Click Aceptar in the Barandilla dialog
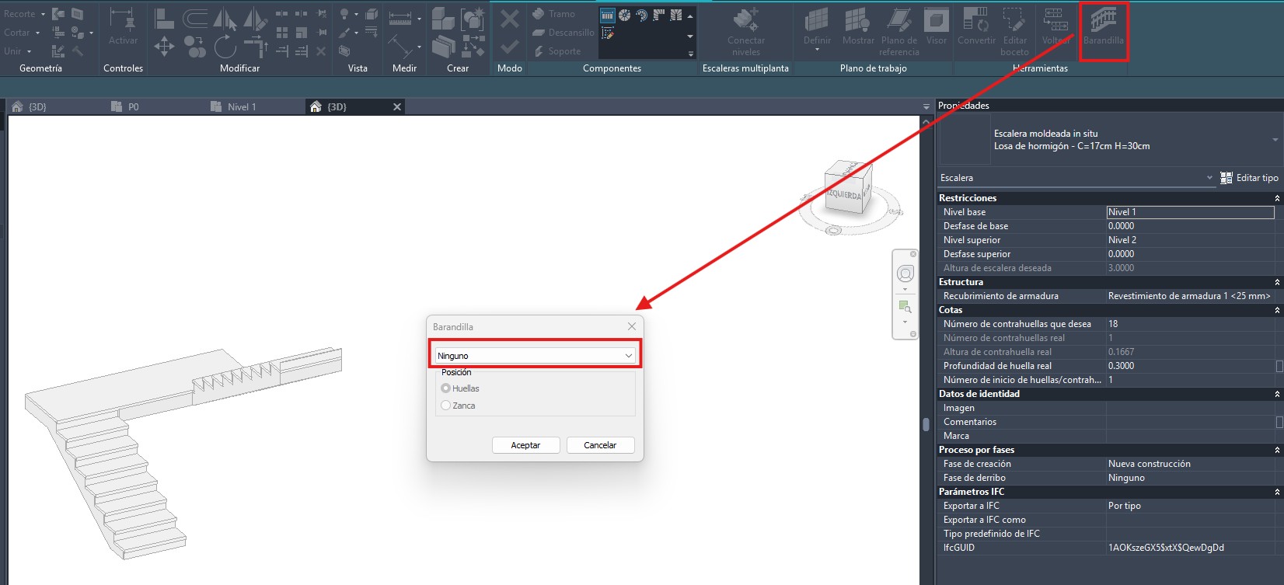Viewport: 1284px width, 585px height. pyautogui.click(x=525, y=445)
